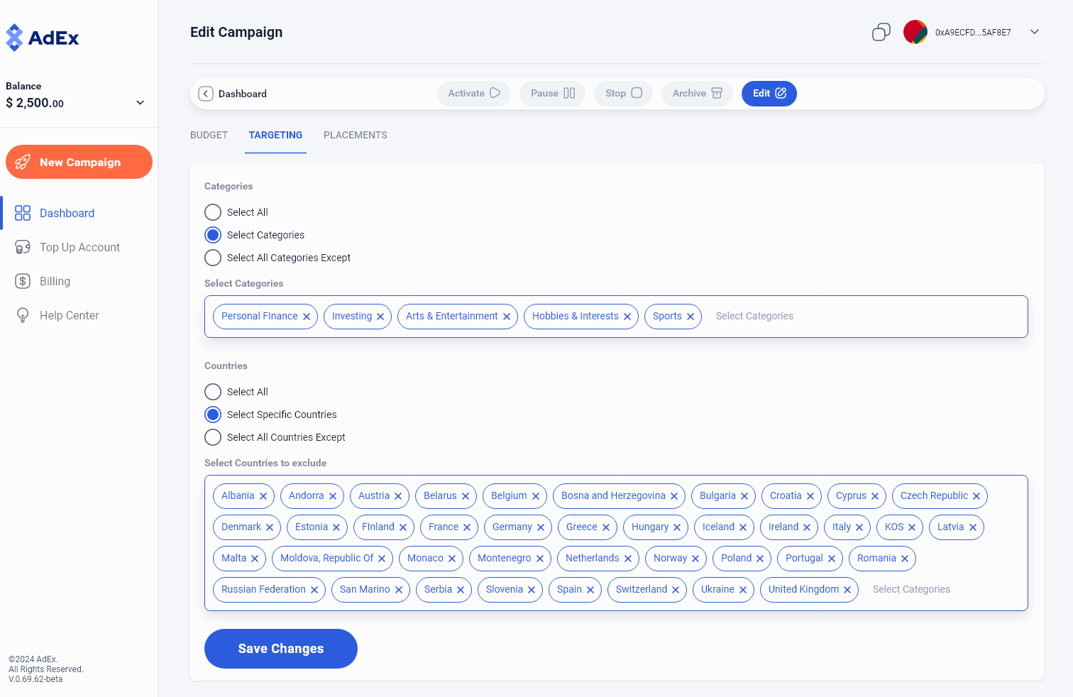Click the colorful profile avatar circle
Viewport: 1073px width, 697px height.
(x=915, y=32)
